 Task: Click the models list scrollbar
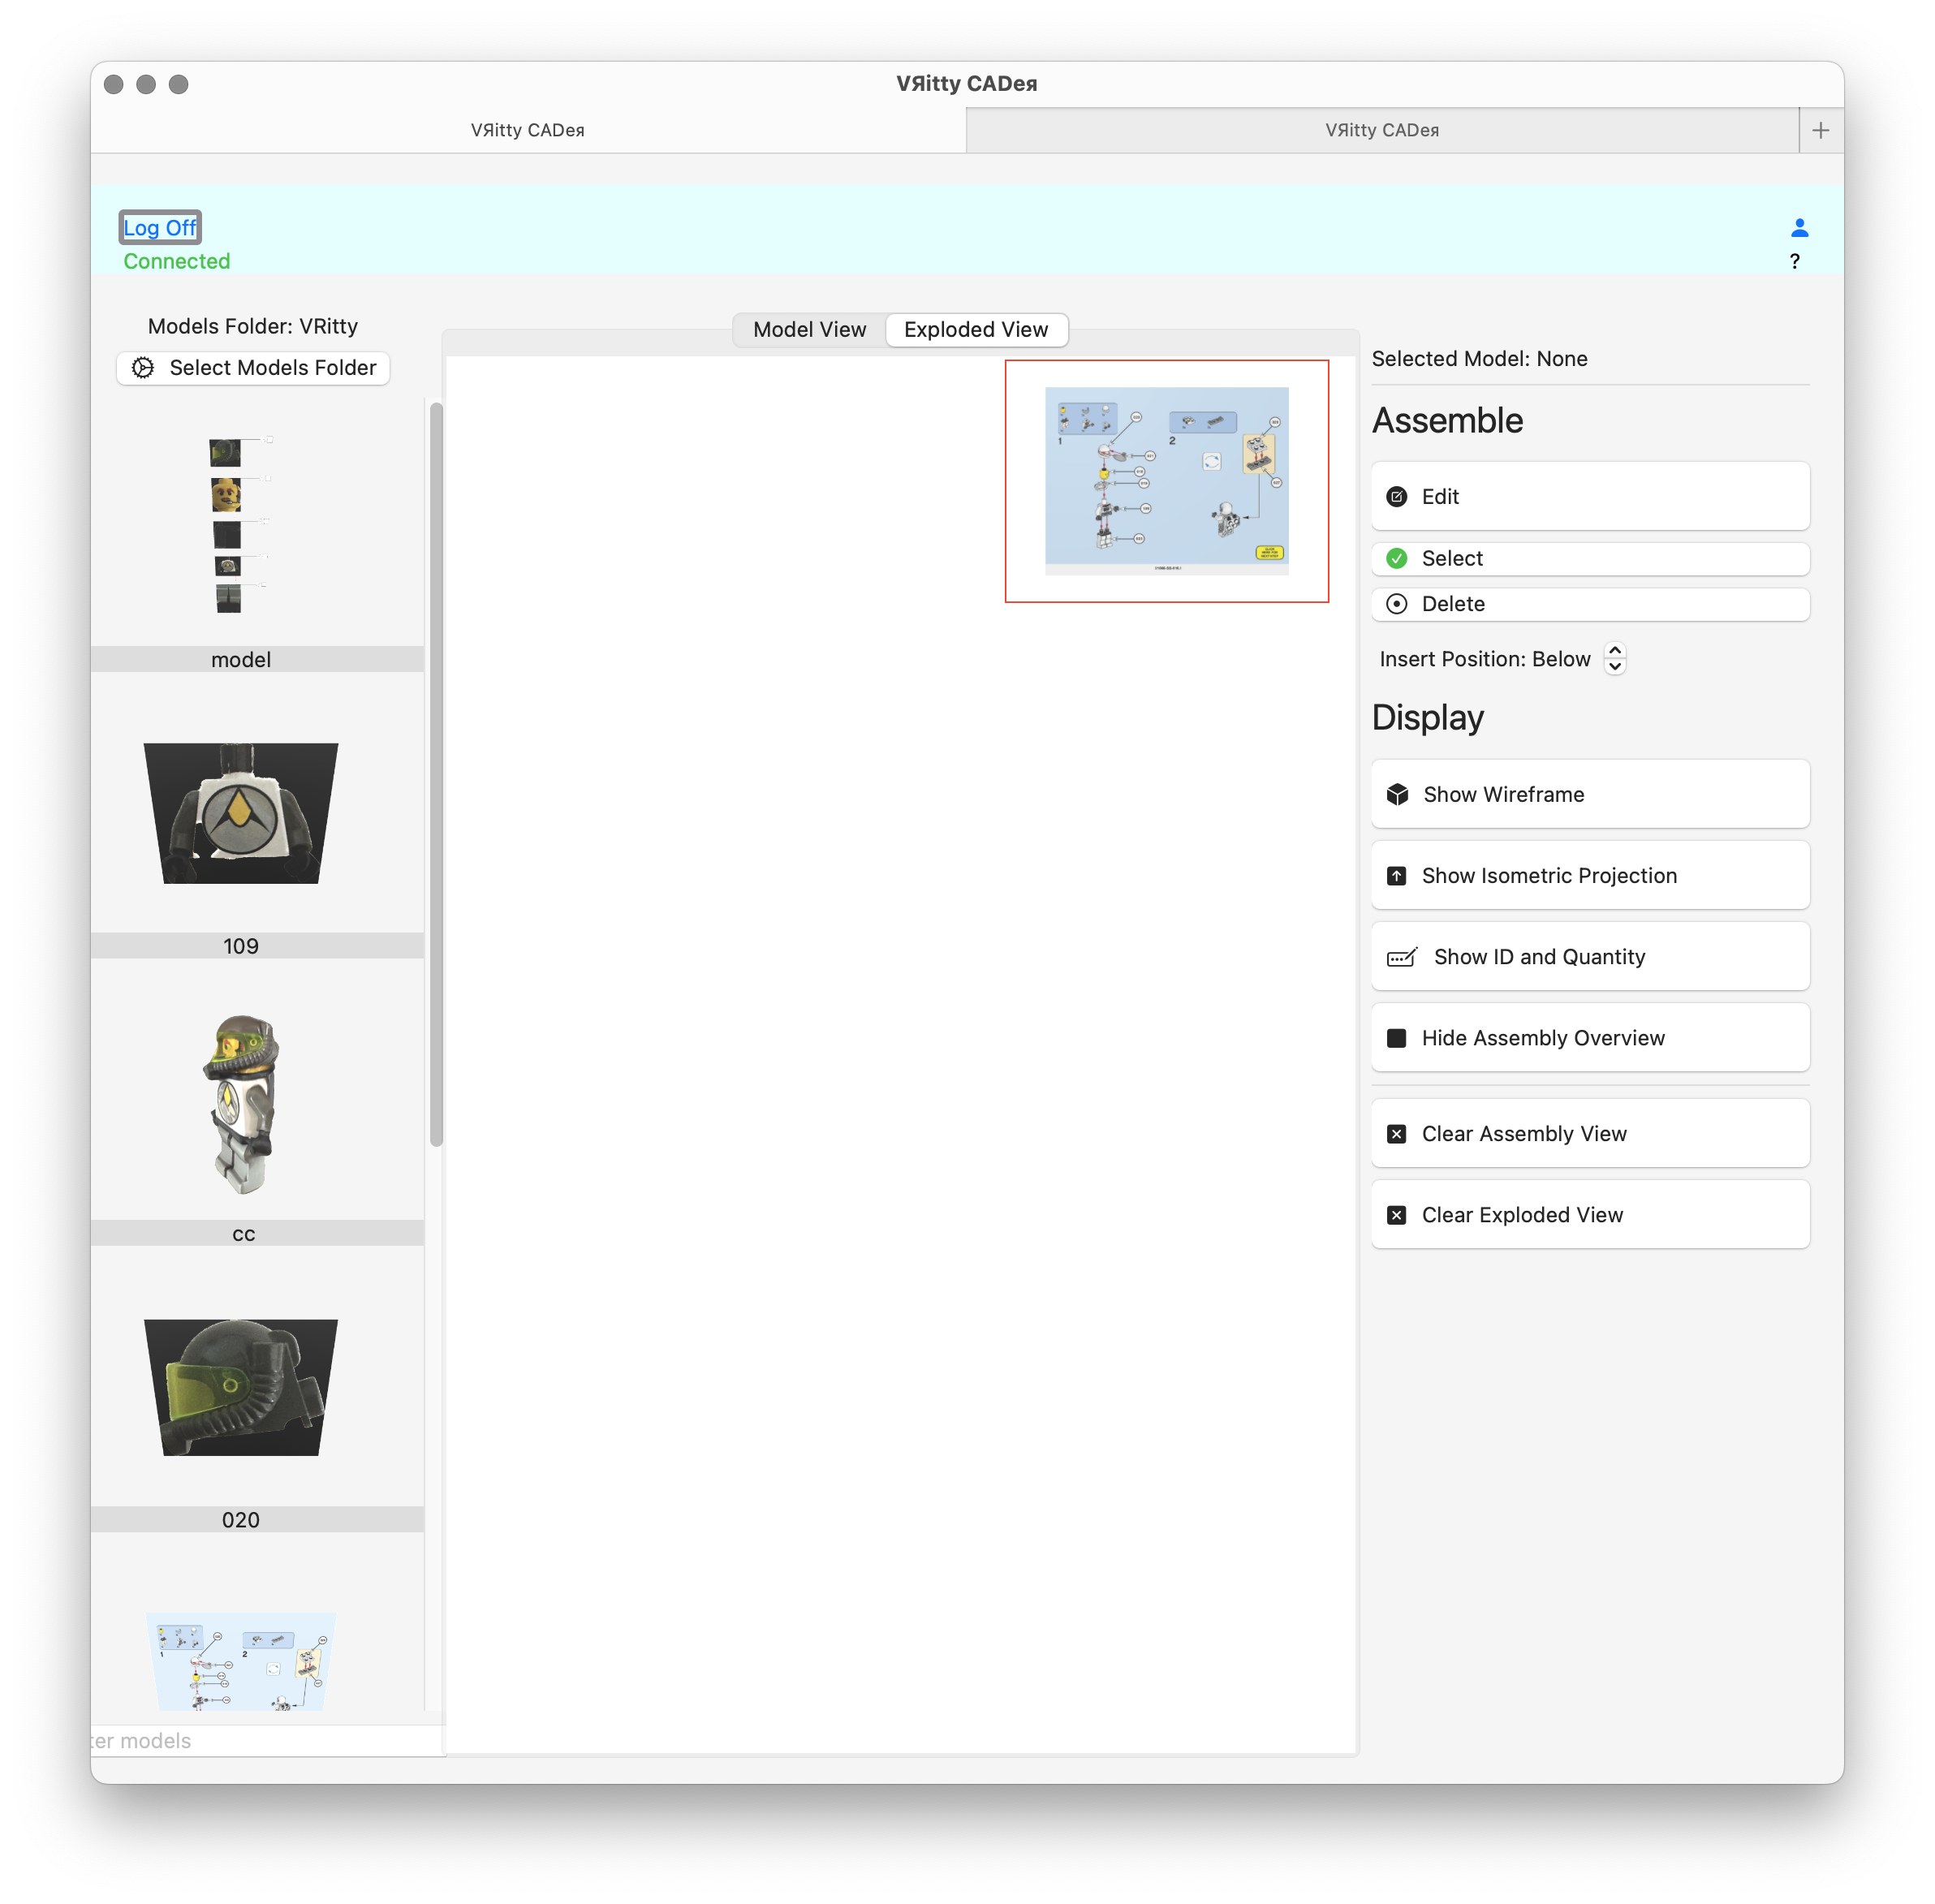(x=436, y=774)
